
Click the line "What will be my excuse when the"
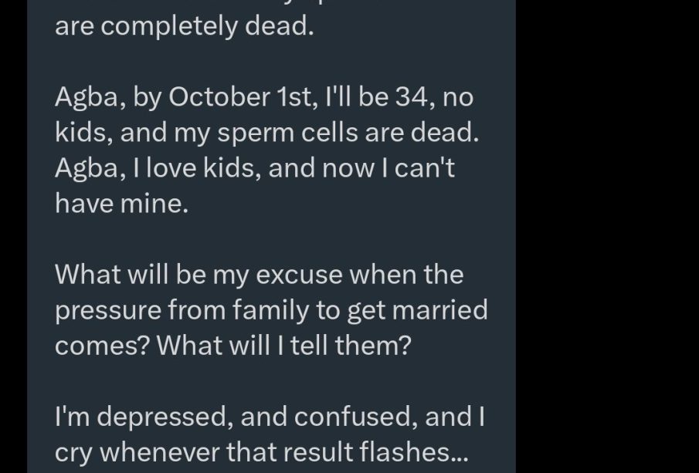[260, 274]
